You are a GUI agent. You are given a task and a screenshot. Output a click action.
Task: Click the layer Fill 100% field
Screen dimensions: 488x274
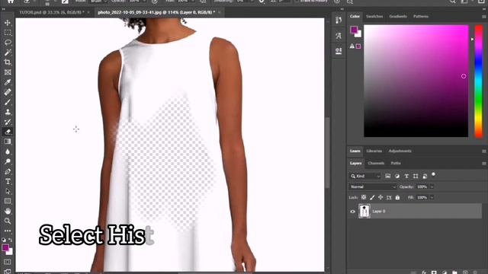click(422, 197)
